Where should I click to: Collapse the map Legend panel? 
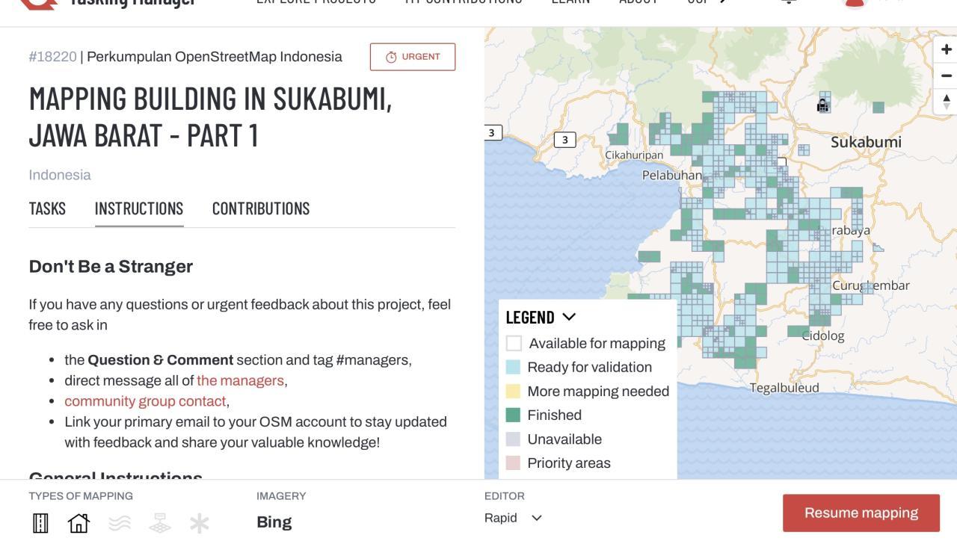[569, 317]
